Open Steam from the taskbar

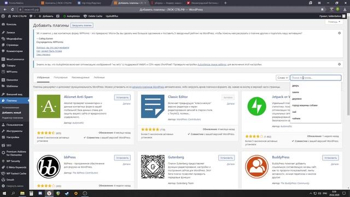pyautogui.click(x=67, y=193)
